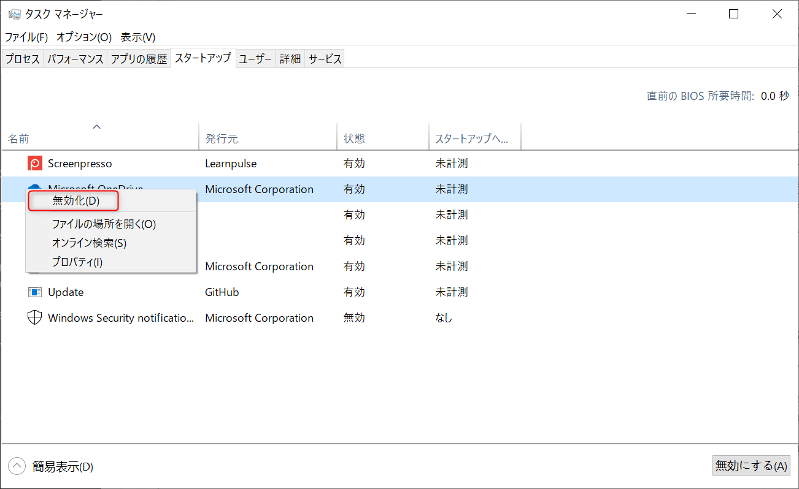
Task: Open the オプション(O) menu
Action: [84, 37]
